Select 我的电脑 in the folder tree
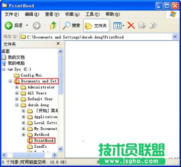The width and height of the screenshot is (181, 167). [x=16, y=63]
